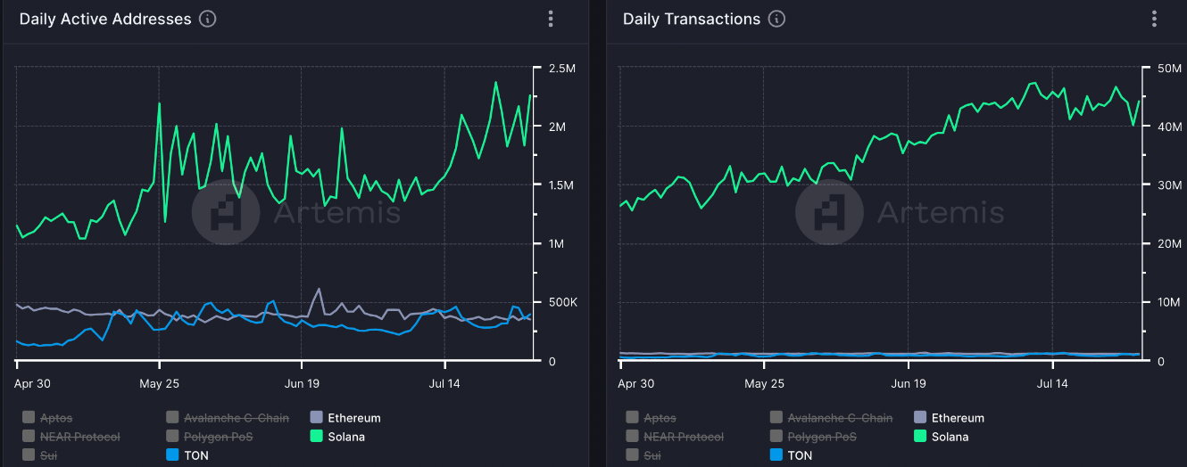This screenshot has height=467, width=1187.
Task: Toggle Aptos in Daily Active Addresses legend
Action: pos(46,417)
